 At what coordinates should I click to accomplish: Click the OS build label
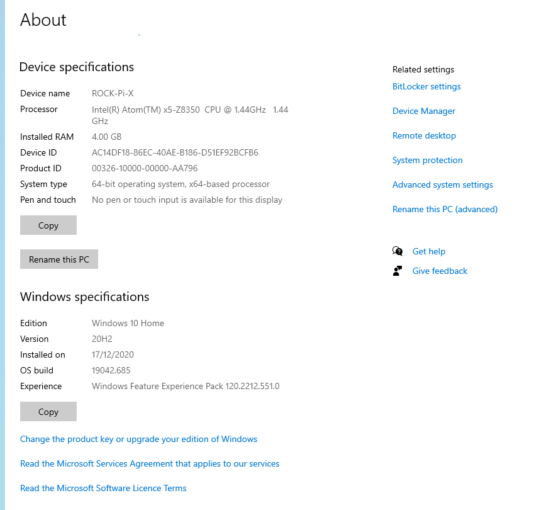pyautogui.click(x=36, y=370)
